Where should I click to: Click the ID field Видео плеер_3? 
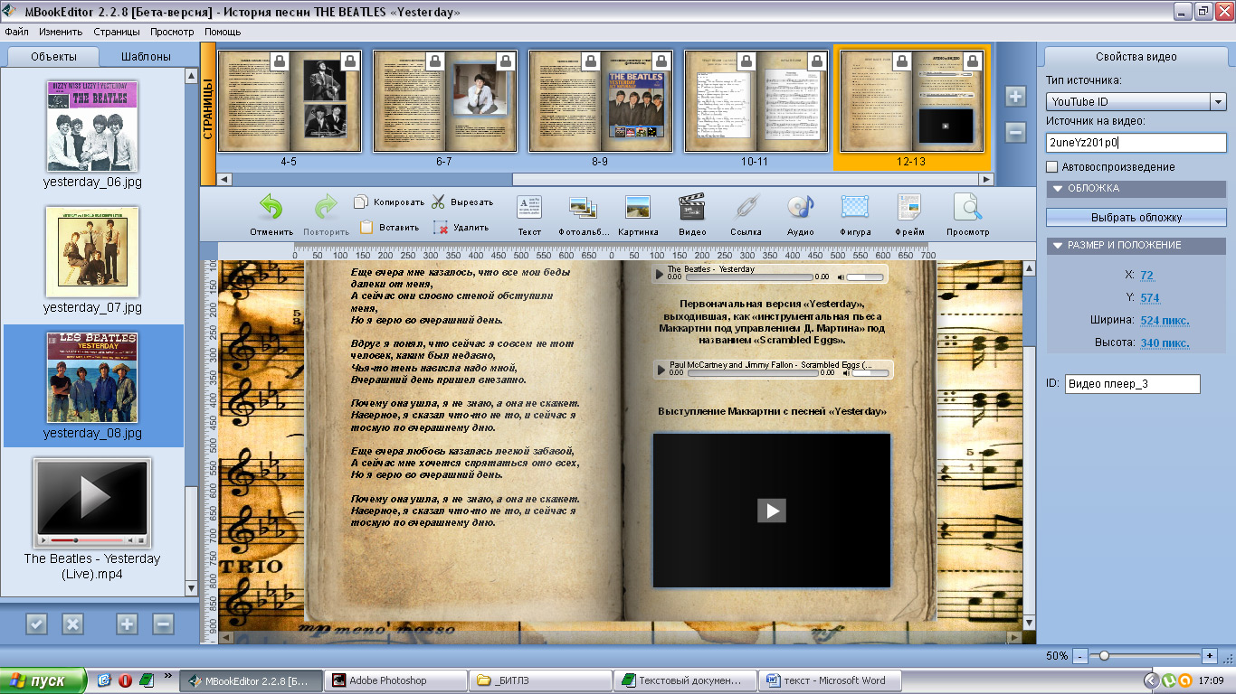tap(1133, 384)
